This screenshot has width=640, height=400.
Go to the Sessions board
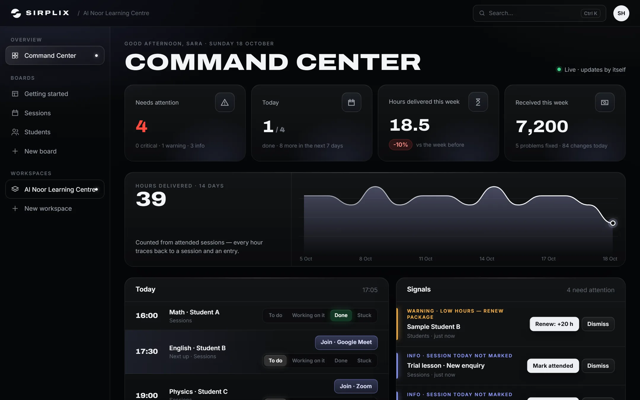[55, 113]
